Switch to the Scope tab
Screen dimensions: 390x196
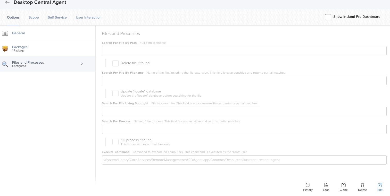click(x=34, y=18)
